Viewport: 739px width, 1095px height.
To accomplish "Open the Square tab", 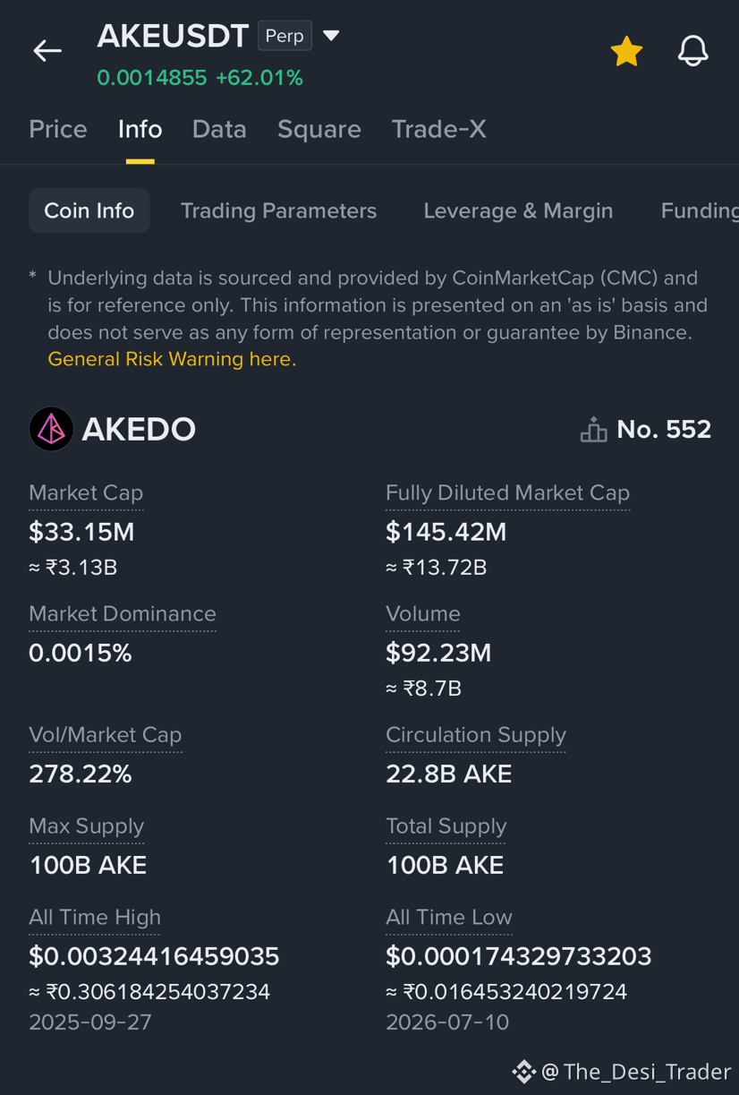I will coord(319,129).
